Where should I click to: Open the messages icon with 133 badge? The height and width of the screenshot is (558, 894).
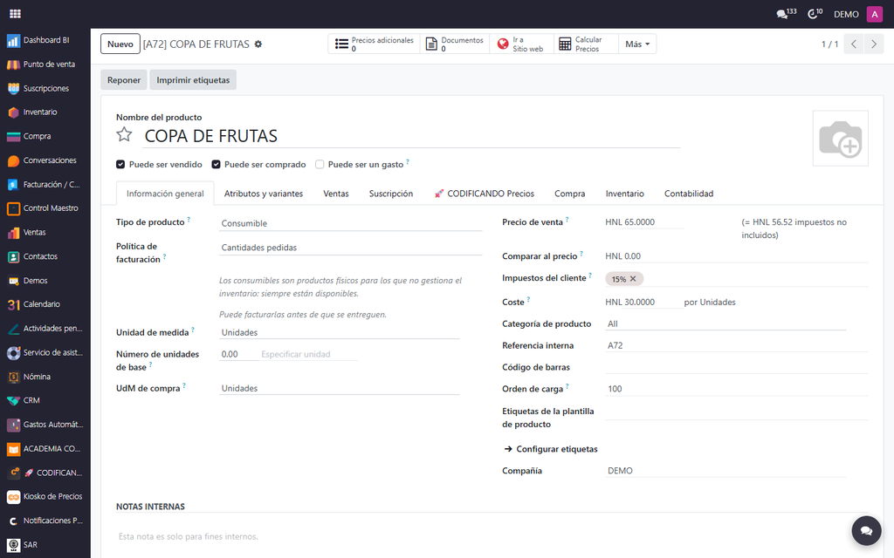pyautogui.click(x=787, y=14)
